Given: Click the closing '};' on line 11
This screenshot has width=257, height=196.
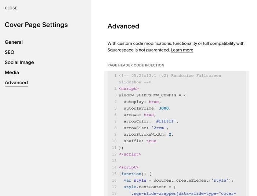Looking at the screenshot, I should pos(121,147).
